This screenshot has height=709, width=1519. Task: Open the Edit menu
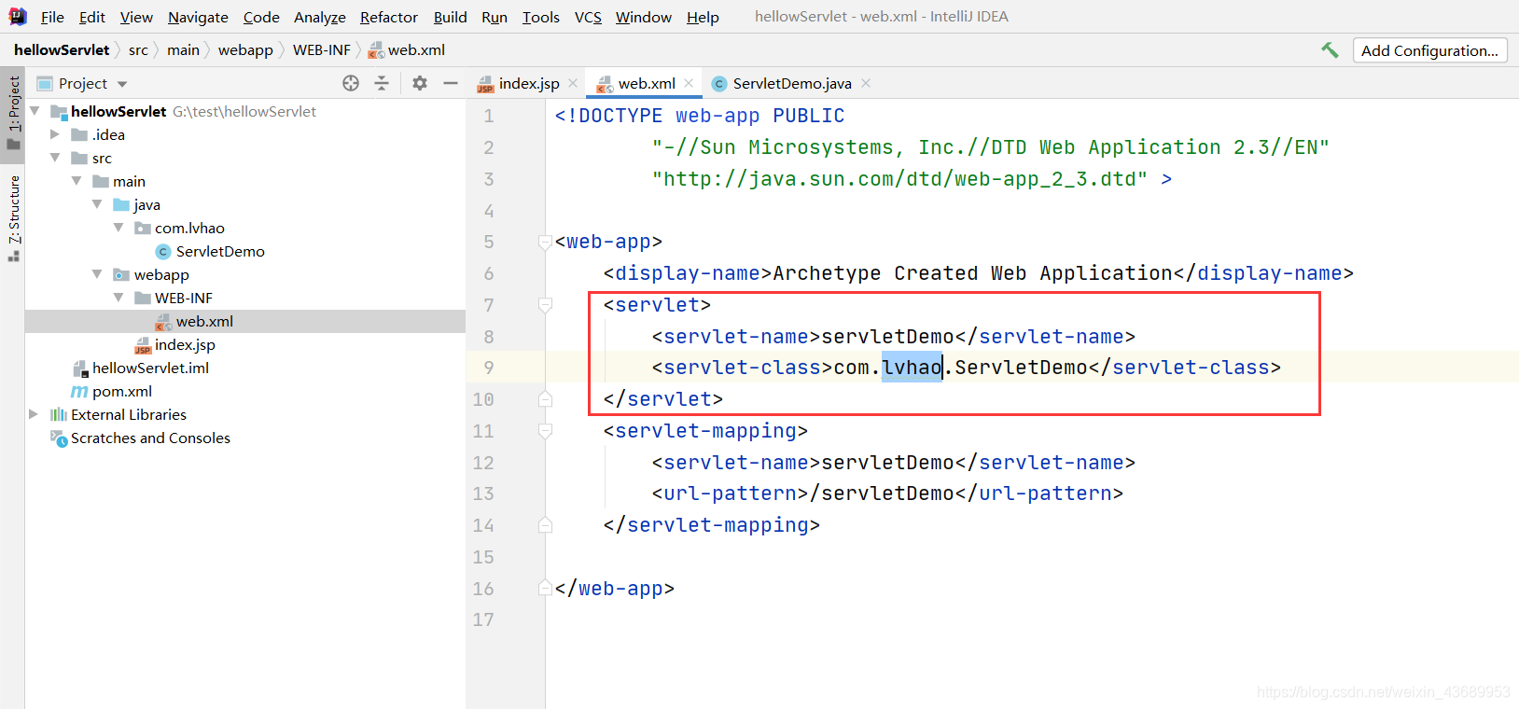[x=92, y=17]
